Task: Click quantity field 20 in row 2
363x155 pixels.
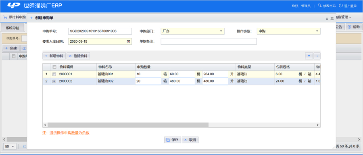Action: click(x=148, y=81)
